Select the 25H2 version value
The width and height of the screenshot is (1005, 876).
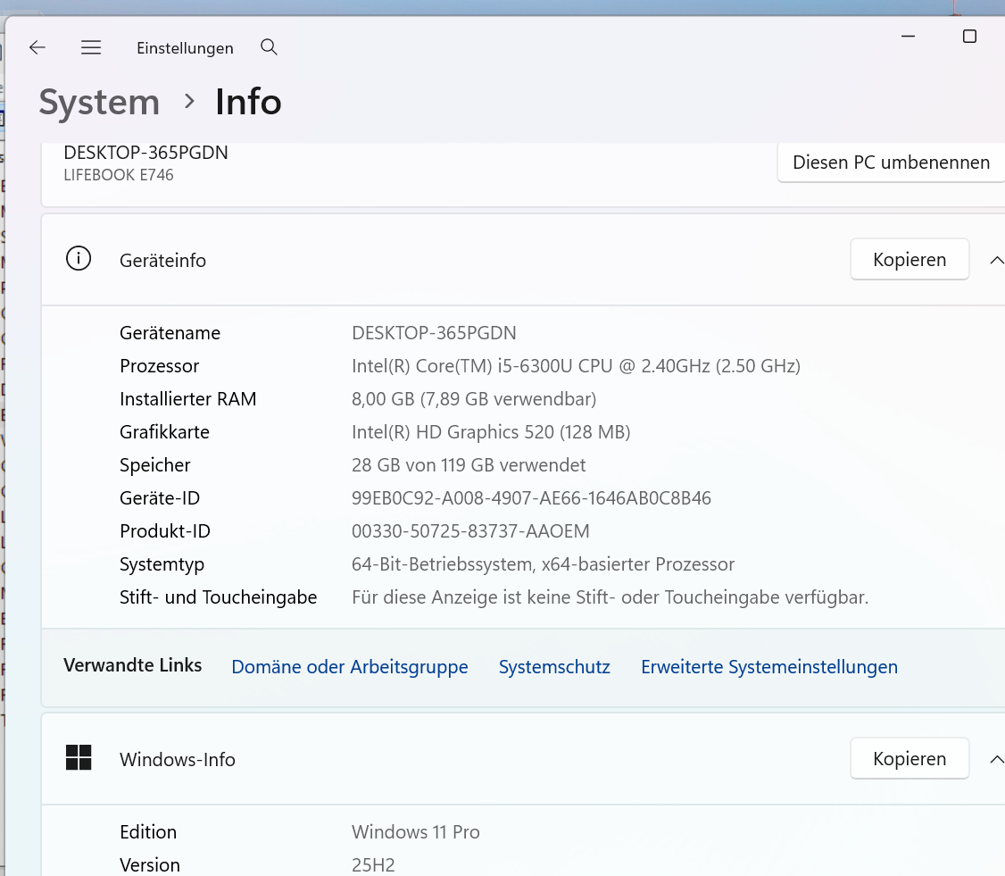(373, 864)
